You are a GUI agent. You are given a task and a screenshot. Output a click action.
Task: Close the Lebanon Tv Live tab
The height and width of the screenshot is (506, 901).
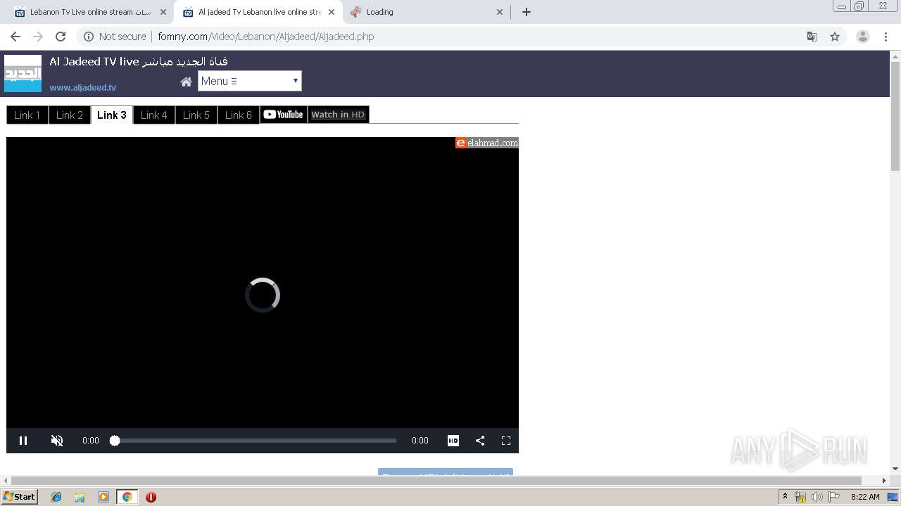[x=163, y=12]
